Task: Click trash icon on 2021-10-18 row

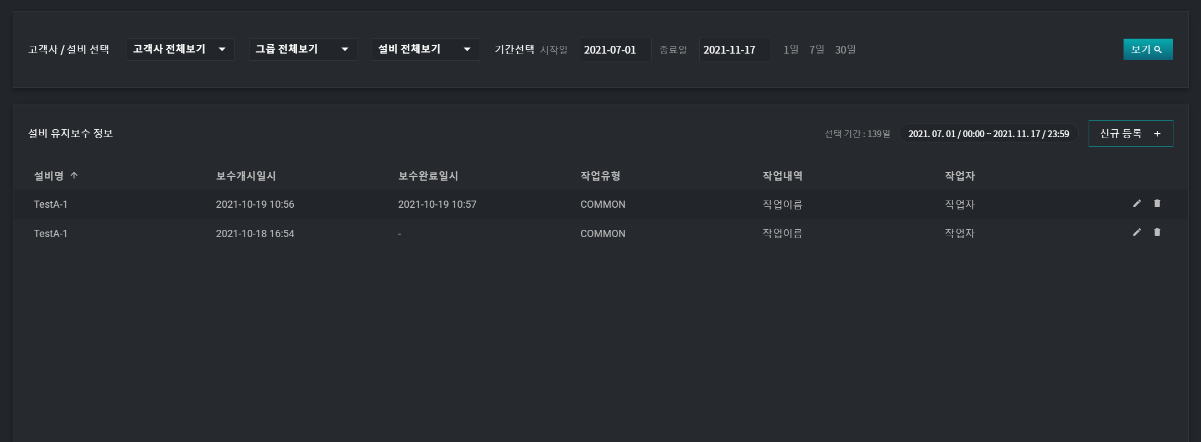Action: [1157, 233]
